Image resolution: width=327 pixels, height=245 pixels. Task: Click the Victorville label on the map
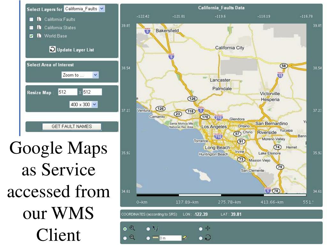point(270,93)
